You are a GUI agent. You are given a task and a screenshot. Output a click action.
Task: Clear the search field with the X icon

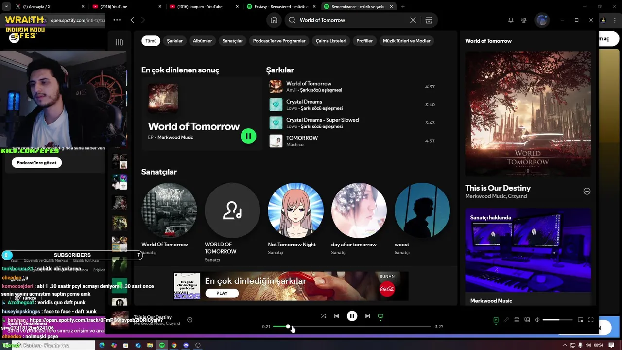coord(413,20)
